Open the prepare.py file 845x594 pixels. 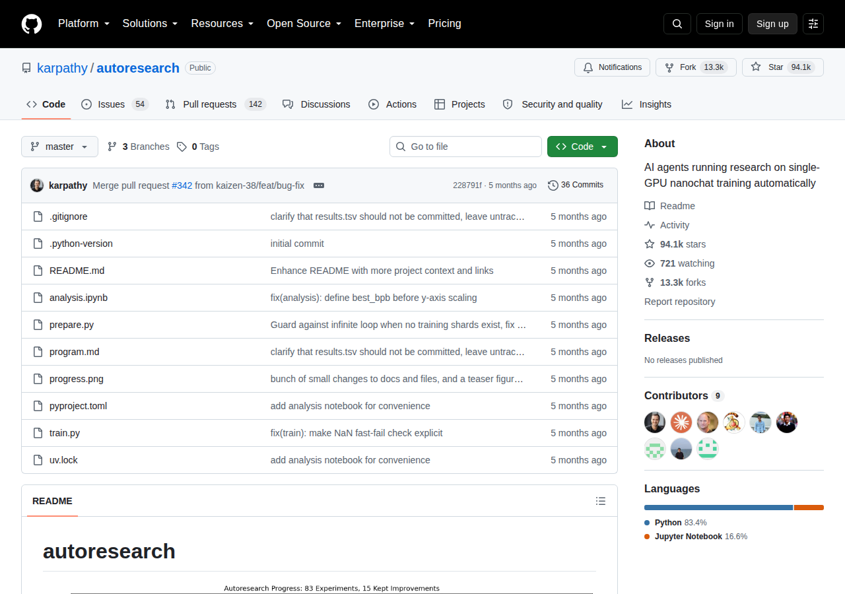[x=71, y=325]
